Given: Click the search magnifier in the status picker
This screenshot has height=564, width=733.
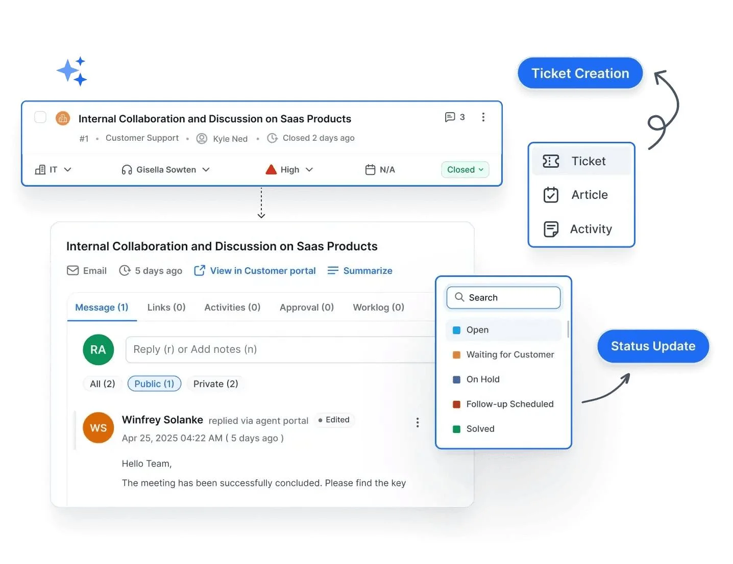Looking at the screenshot, I should (459, 297).
